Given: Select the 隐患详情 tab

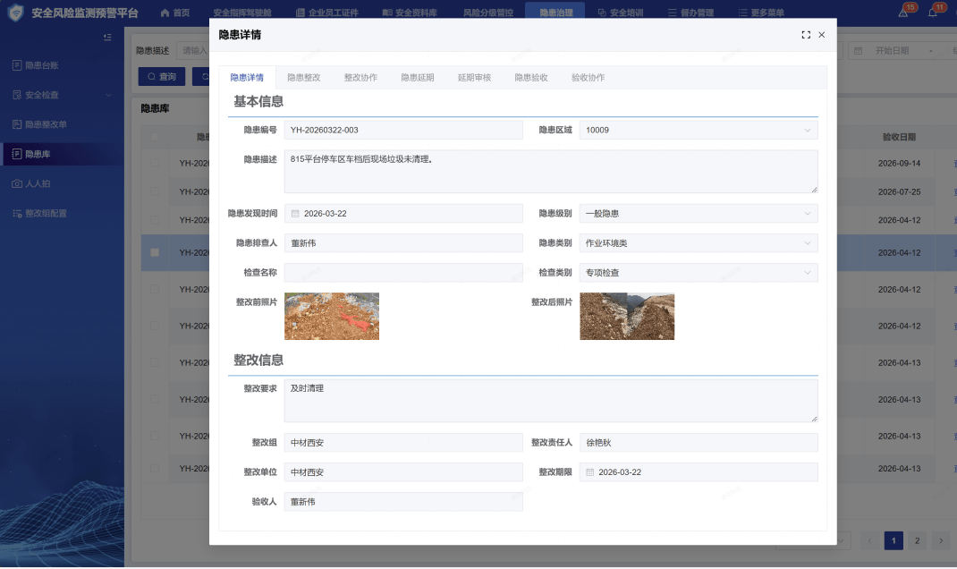Looking at the screenshot, I should coord(247,78).
